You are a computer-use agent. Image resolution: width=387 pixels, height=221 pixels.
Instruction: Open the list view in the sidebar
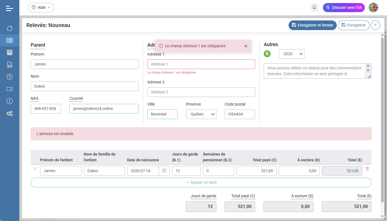click(10, 40)
